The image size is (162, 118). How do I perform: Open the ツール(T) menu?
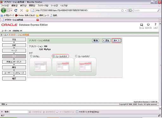click(54, 5)
